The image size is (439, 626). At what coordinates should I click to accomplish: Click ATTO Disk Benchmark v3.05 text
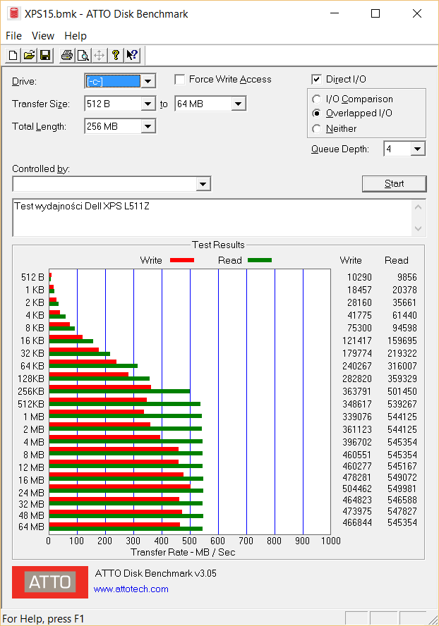(155, 573)
